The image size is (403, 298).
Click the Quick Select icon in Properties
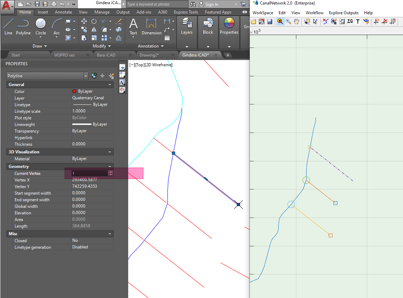pos(111,76)
